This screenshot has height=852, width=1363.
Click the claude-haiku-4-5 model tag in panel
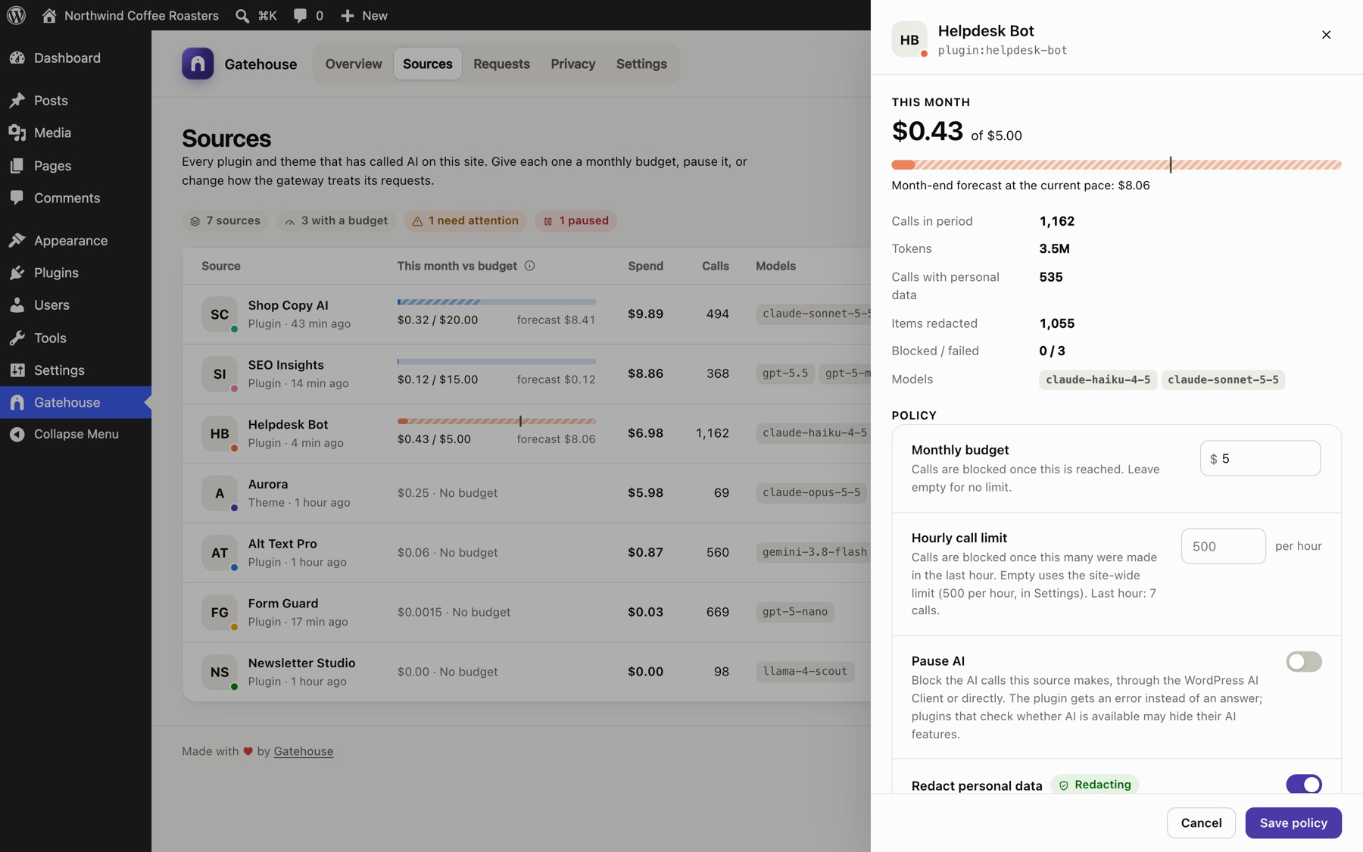coord(1097,379)
